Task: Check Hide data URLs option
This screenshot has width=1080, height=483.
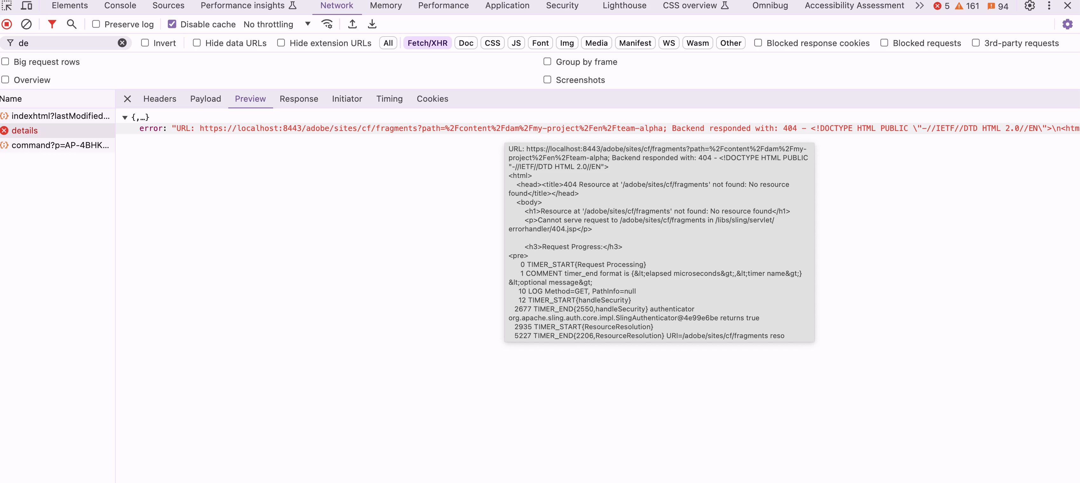Action: coord(197,43)
